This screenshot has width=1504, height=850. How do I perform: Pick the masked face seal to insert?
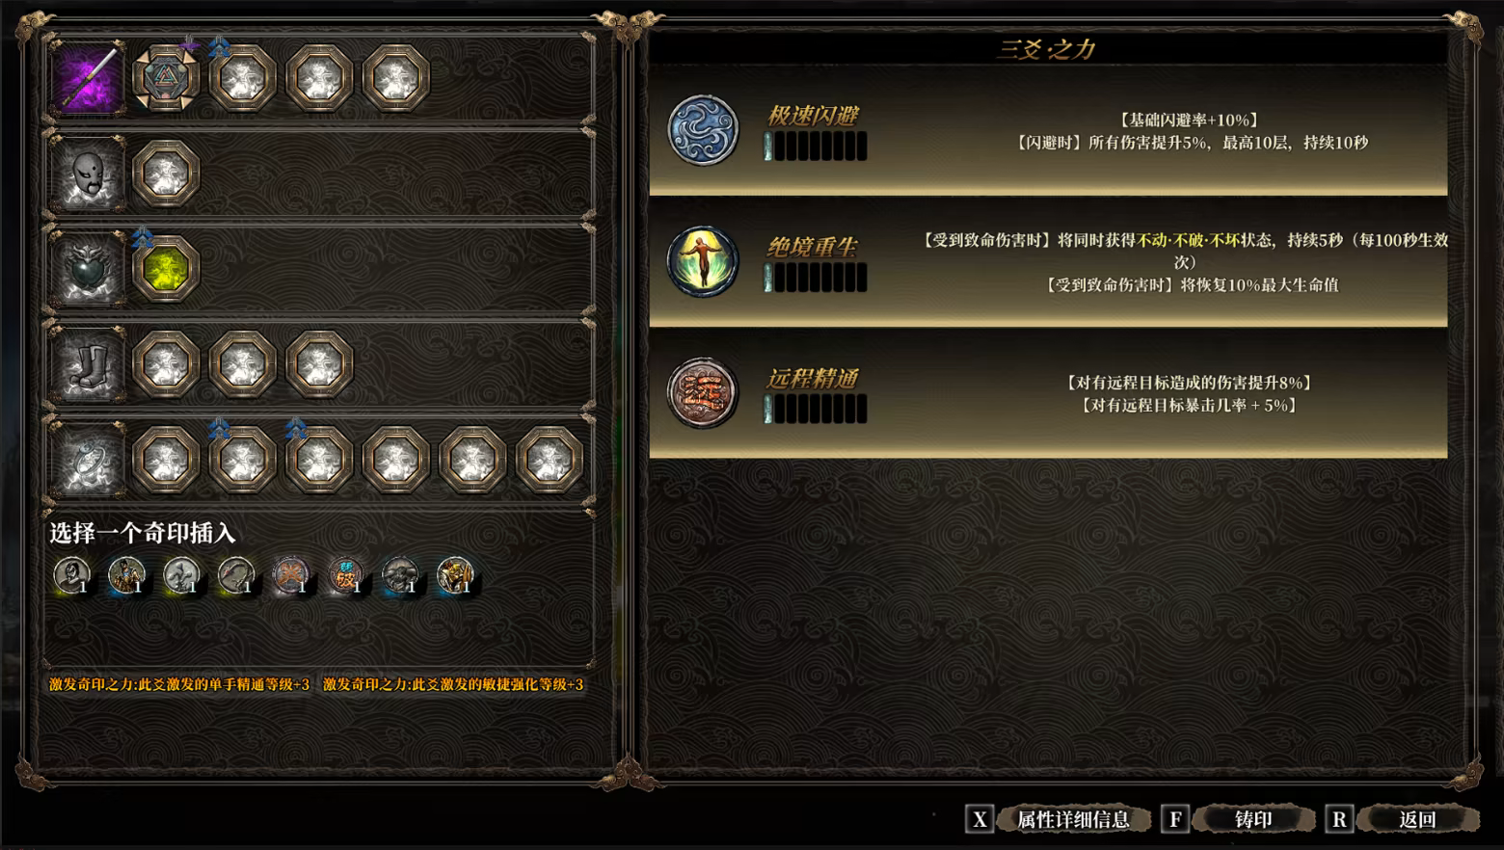click(x=72, y=575)
